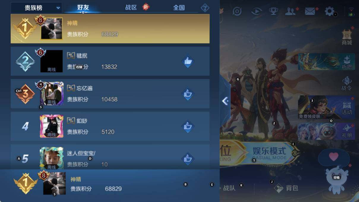Switch to the 好友 tab
This screenshot has width=359, height=202.
tap(83, 7)
